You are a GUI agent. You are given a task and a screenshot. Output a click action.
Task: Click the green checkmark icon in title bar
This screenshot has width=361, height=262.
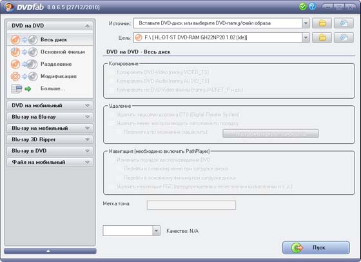pyautogui.click(x=302, y=6)
